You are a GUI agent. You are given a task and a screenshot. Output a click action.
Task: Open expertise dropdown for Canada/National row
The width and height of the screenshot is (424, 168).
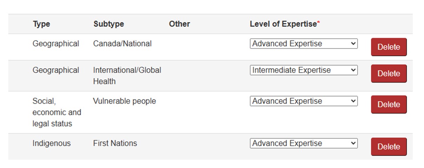[x=304, y=44]
